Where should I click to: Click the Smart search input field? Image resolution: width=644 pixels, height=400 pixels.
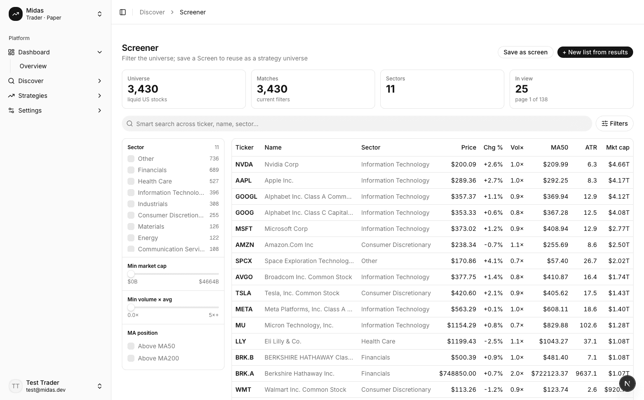coord(357,123)
